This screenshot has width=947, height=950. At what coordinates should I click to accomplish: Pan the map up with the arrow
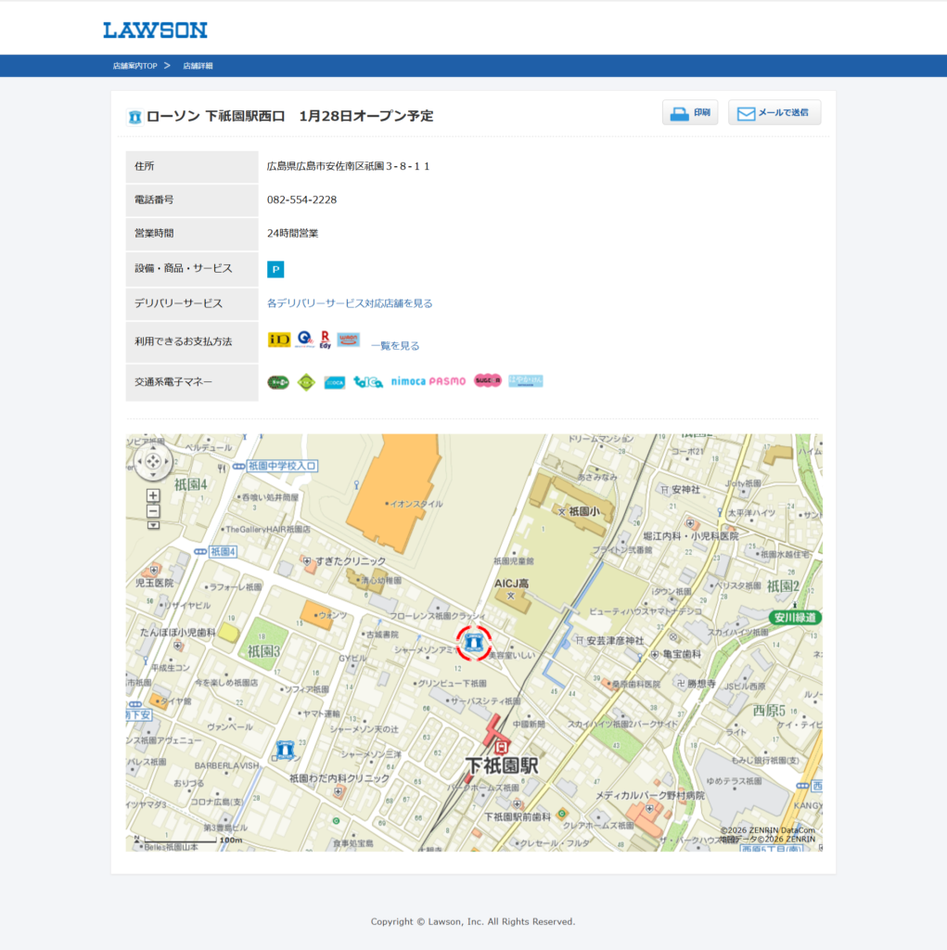[x=153, y=449]
